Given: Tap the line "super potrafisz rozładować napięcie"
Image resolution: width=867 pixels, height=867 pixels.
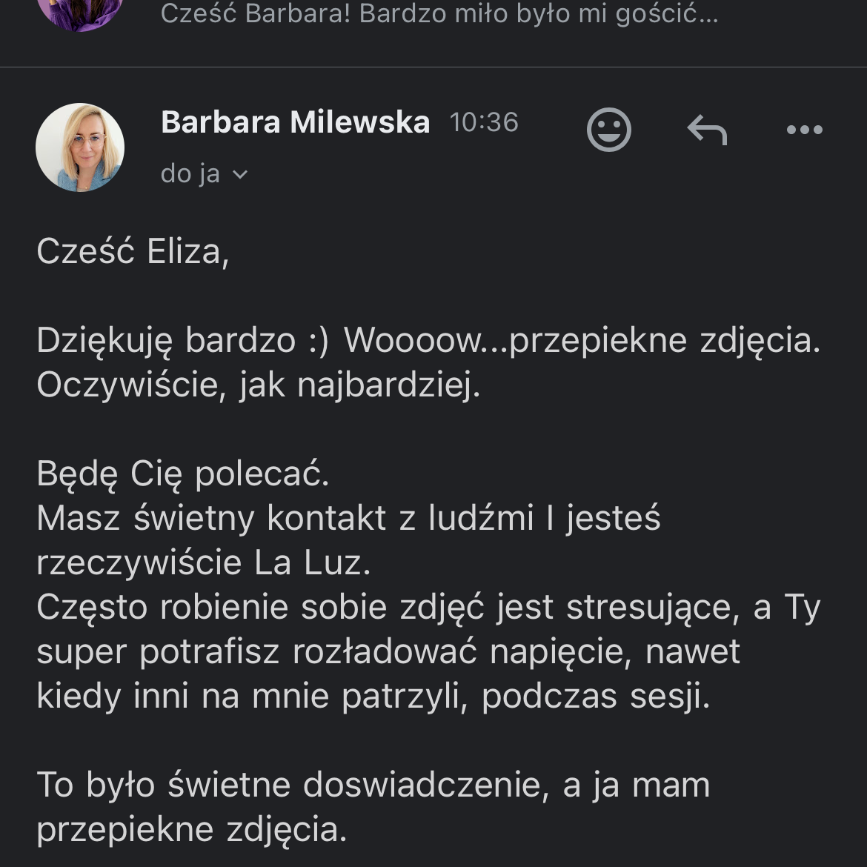Looking at the screenshot, I should [x=388, y=651].
